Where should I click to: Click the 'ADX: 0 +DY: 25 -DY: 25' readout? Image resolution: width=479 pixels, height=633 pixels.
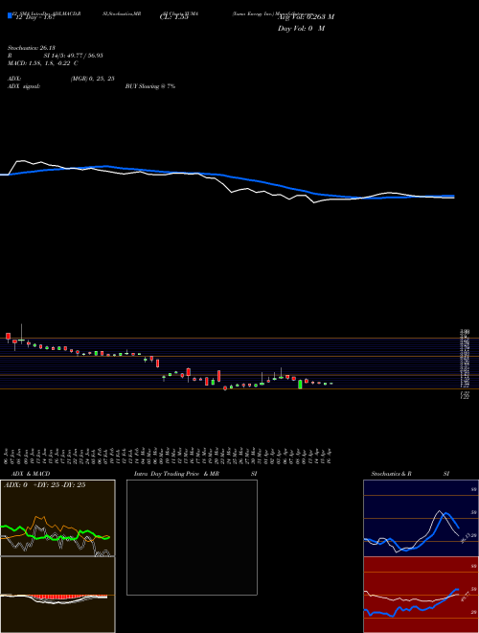pyautogui.click(x=44, y=485)
